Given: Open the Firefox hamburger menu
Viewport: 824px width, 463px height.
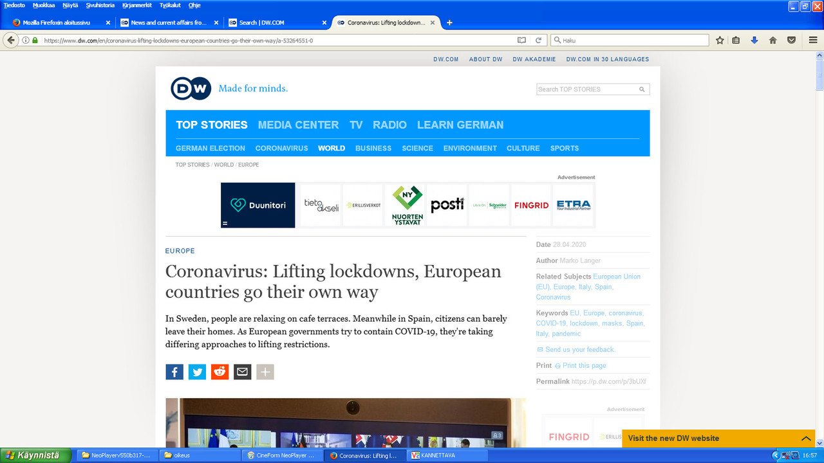Looking at the screenshot, I should tap(813, 40).
